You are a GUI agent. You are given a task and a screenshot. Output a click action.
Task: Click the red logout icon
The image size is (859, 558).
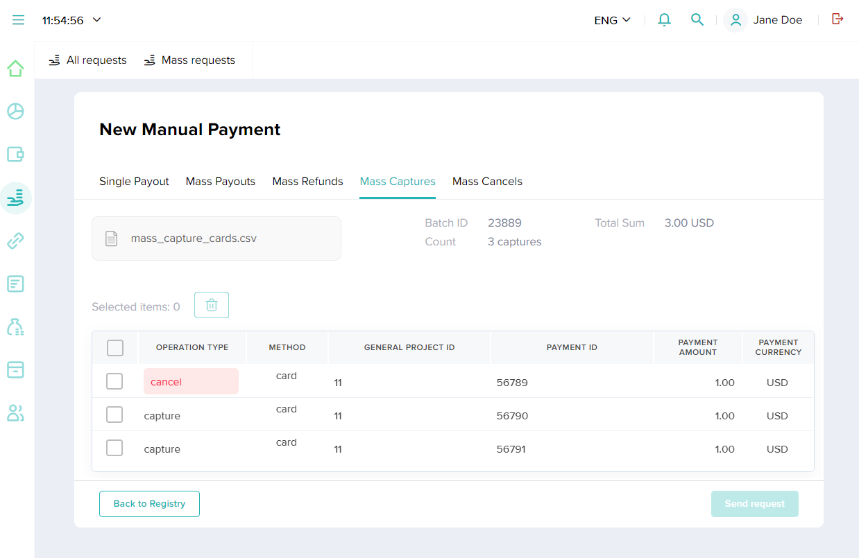837,19
